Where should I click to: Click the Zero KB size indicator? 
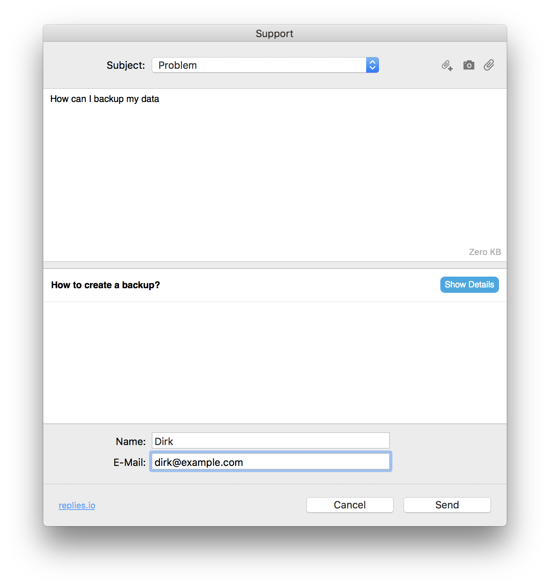click(x=485, y=252)
